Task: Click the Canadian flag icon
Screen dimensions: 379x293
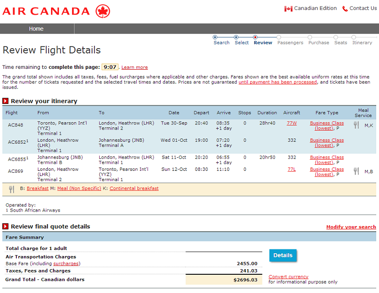Action: click(289, 9)
